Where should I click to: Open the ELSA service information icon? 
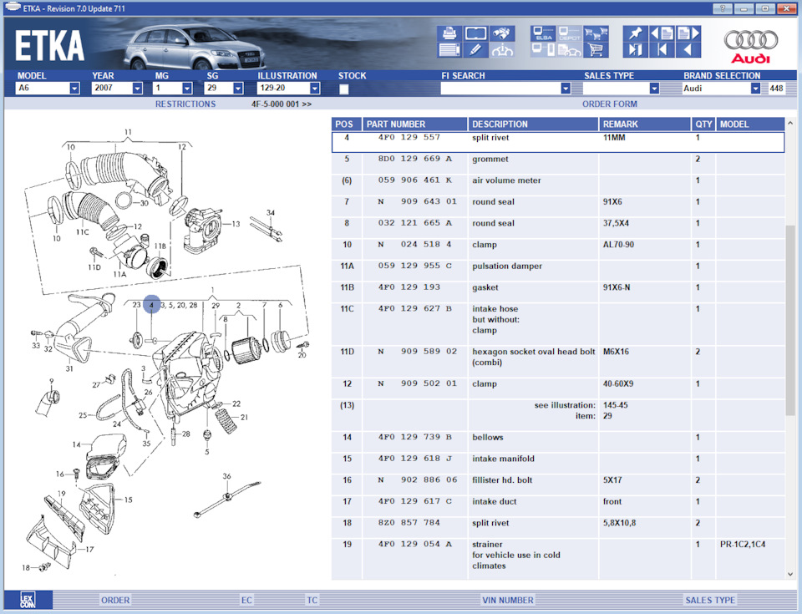pyautogui.click(x=544, y=35)
